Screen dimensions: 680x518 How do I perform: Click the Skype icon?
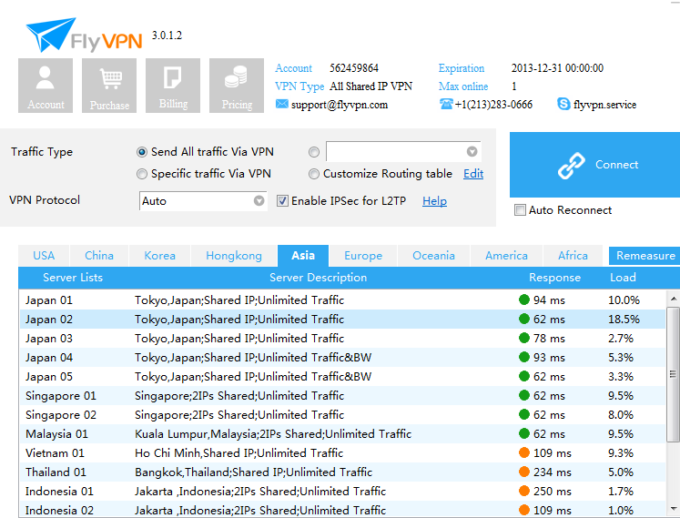(x=563, y=104)
